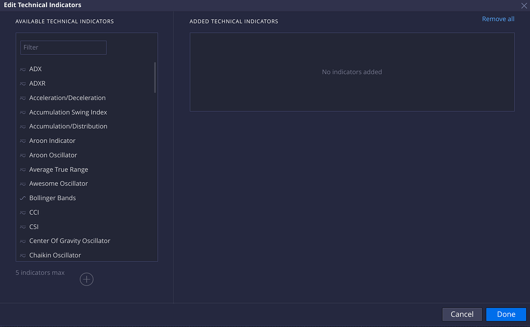Click the waveform icon beside ADX

23,69
